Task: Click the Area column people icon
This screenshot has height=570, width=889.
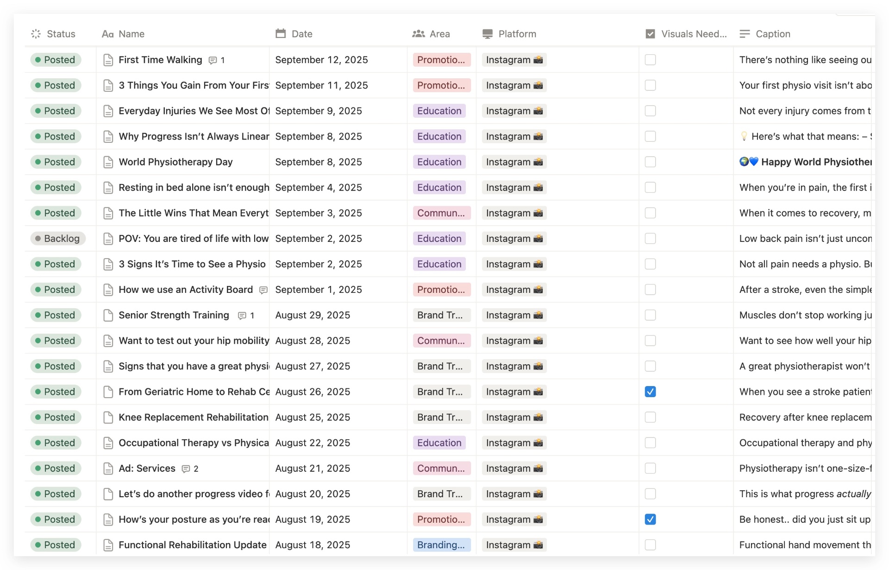Action: [x=419, y=34]
